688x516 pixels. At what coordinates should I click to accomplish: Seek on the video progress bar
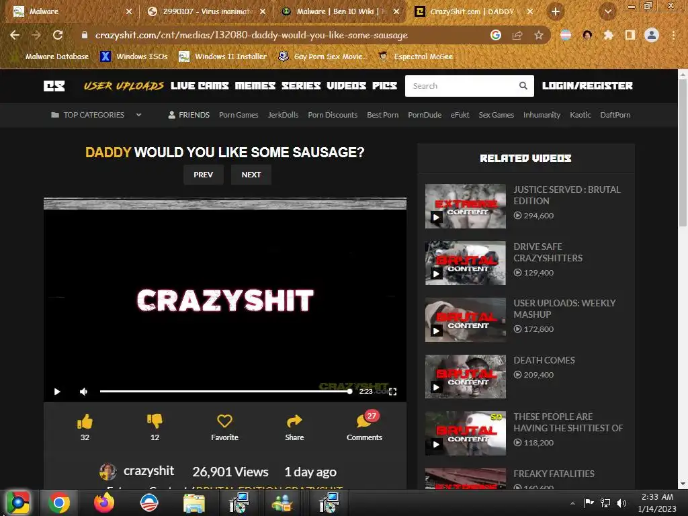click(225, 392)
